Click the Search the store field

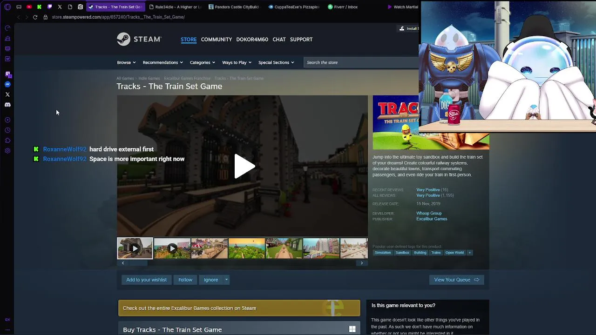click(x=361, y=62)
